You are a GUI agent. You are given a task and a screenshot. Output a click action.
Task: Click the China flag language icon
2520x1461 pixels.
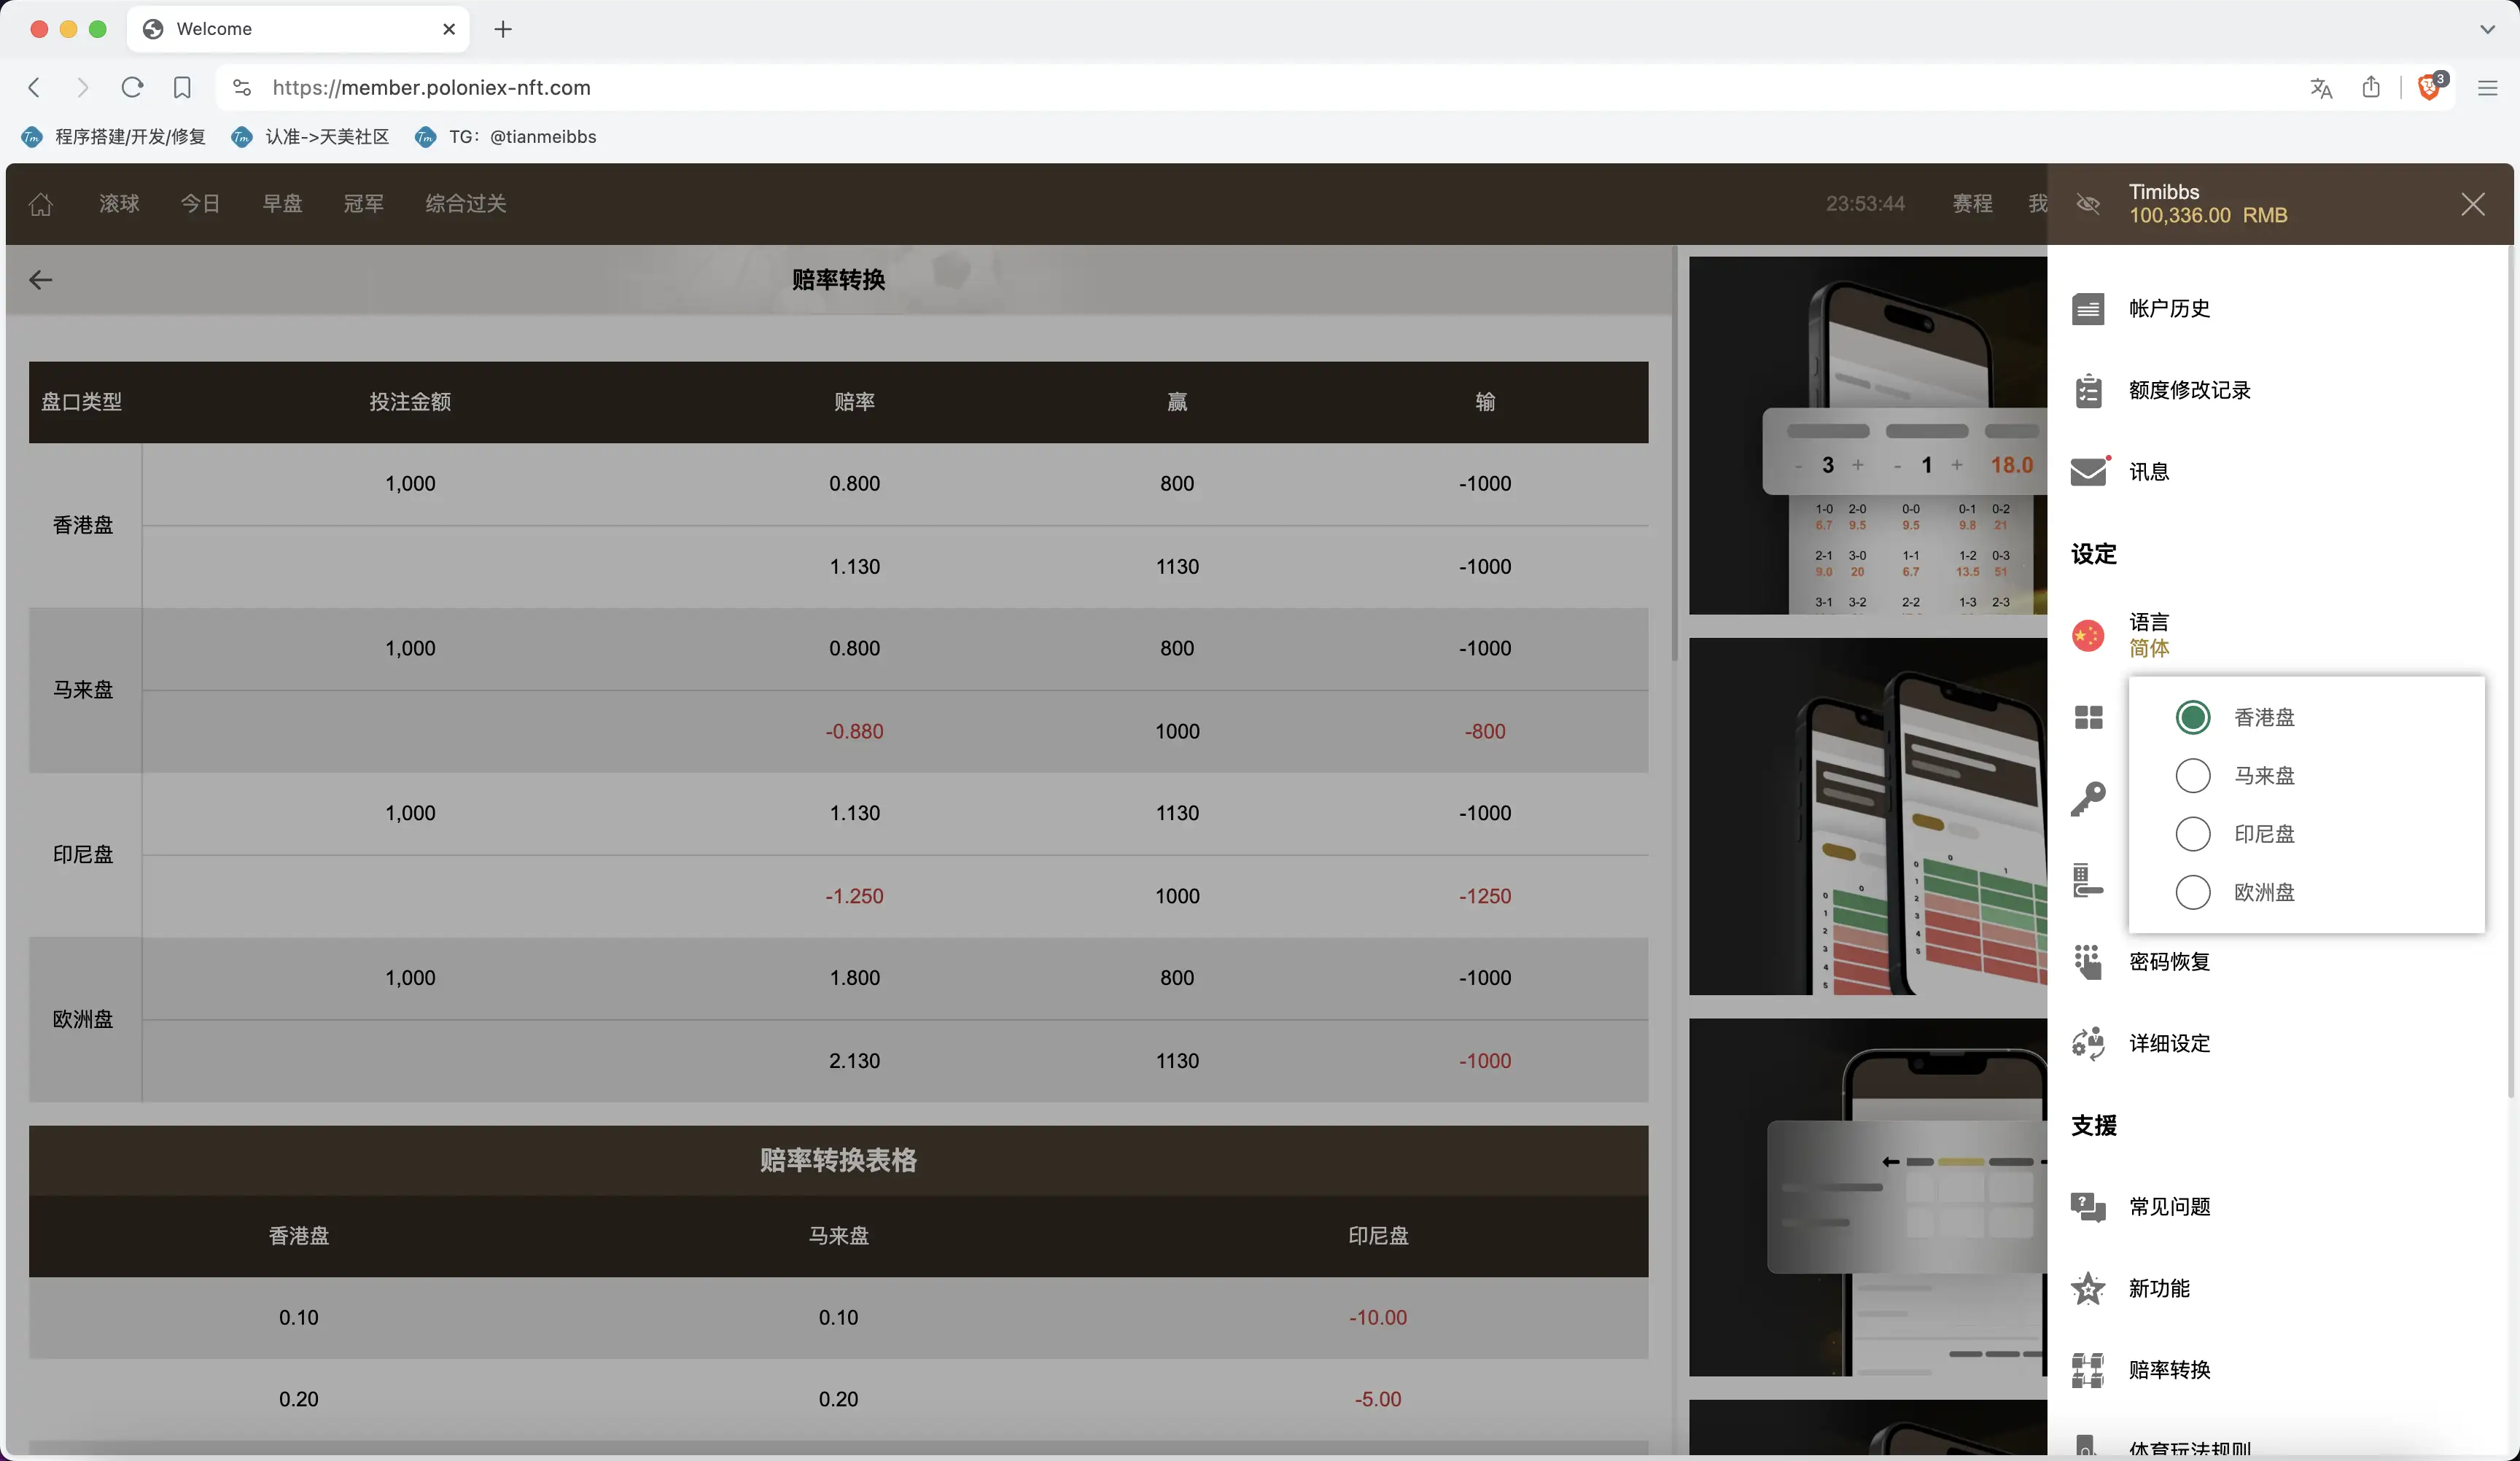click(x=2088, y=635)
